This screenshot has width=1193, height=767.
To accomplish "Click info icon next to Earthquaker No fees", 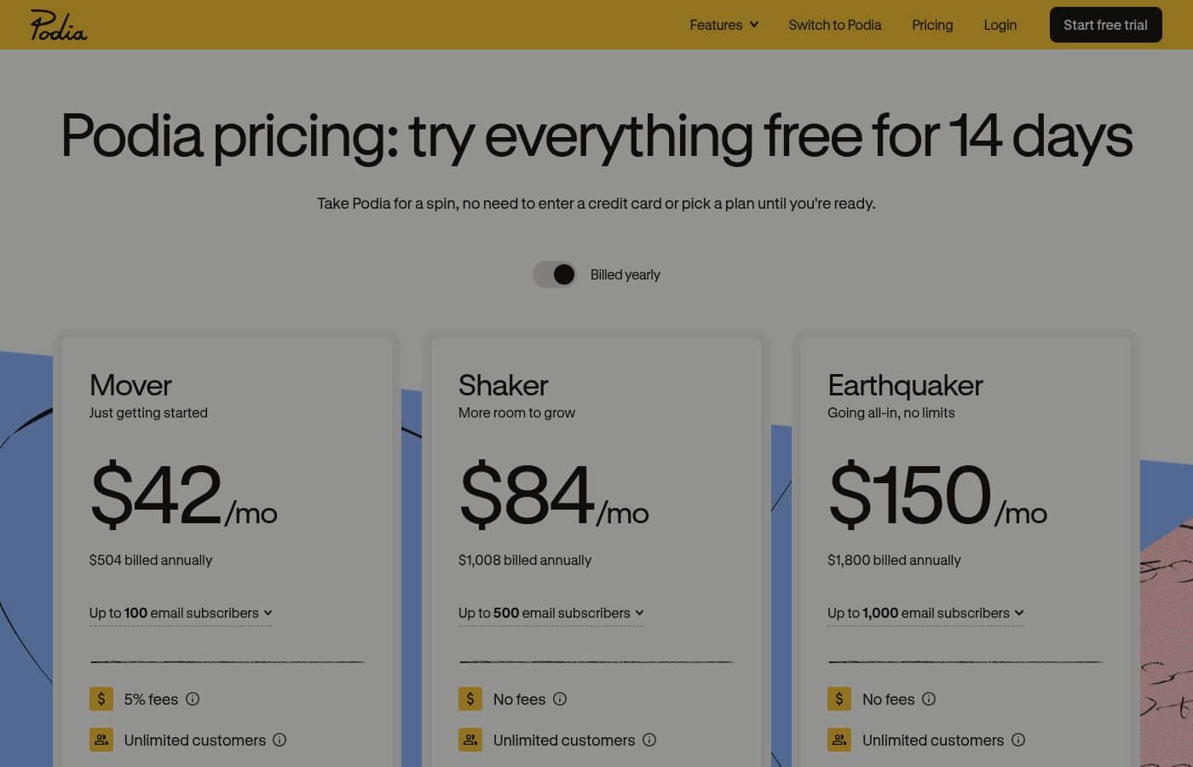I will tap(929, 699).
